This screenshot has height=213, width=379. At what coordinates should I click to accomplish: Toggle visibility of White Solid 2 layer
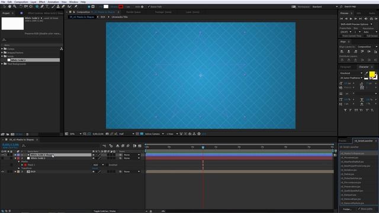click(x=2, y=158)
